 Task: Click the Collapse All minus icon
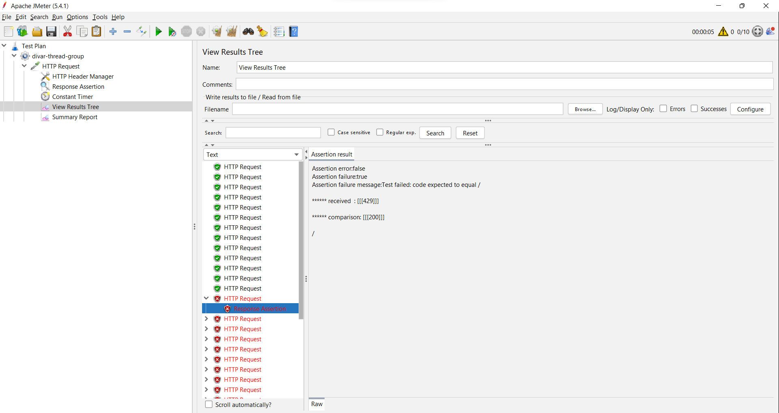pos(127,32)
